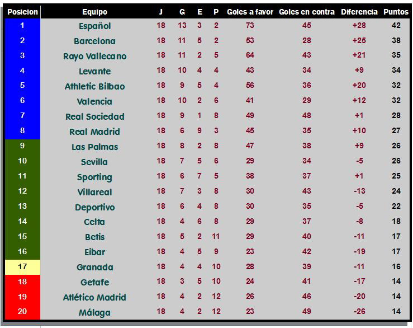This screenshot has width=413, height=328.
Task: Select the Español team name
Action: point(95,26)
